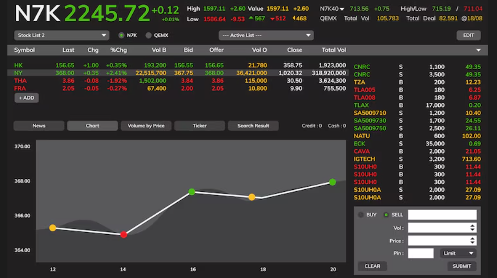This screenshot has height=278, width=497.
Task: Click the Total Vol value 105,783
Action: pos(387,18)
